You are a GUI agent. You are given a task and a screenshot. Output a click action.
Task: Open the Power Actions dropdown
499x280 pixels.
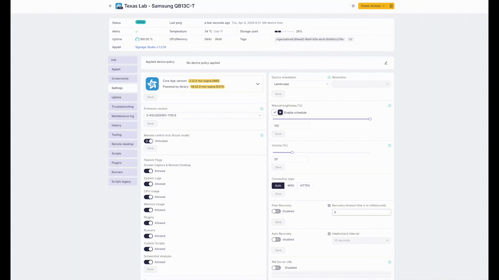373,6
